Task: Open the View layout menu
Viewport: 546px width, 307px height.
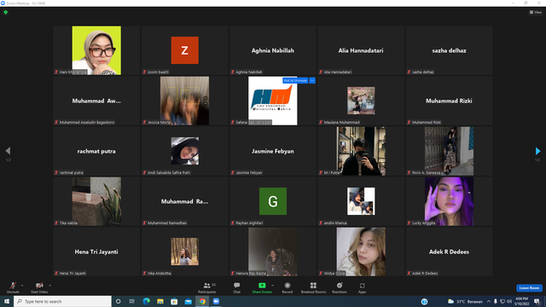Action: click(x=536, y=12)
